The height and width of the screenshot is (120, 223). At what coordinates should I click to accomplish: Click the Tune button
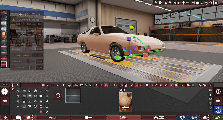pyautogui.click(x=5, y=85)
